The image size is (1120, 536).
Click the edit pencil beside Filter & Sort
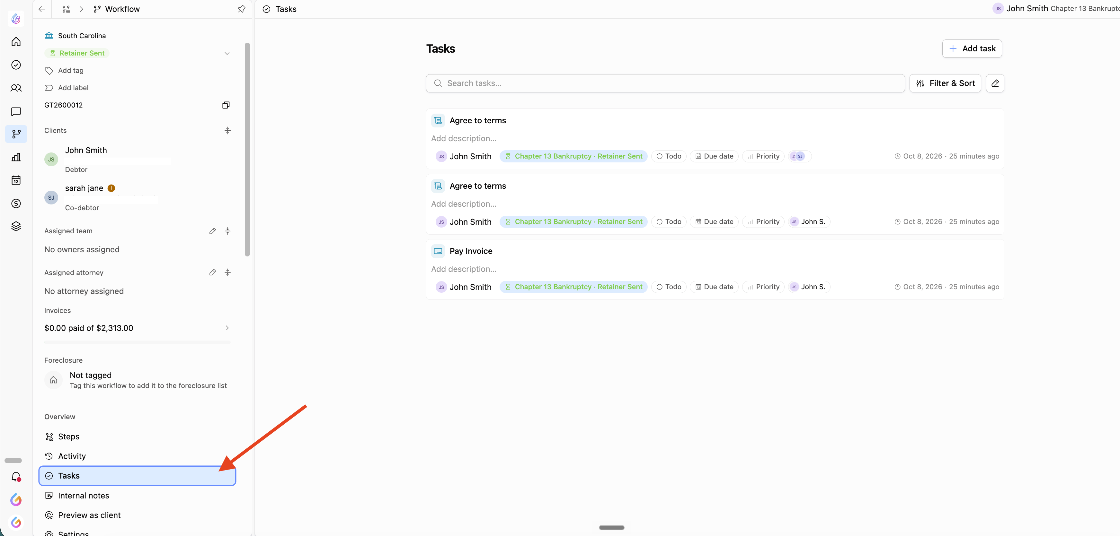tap(995, 83)
